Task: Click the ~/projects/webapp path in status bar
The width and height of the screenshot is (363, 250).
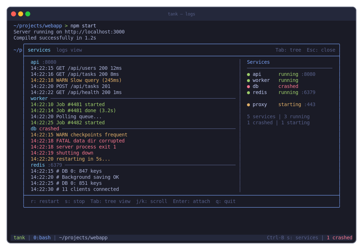Action: click(83, 238)
